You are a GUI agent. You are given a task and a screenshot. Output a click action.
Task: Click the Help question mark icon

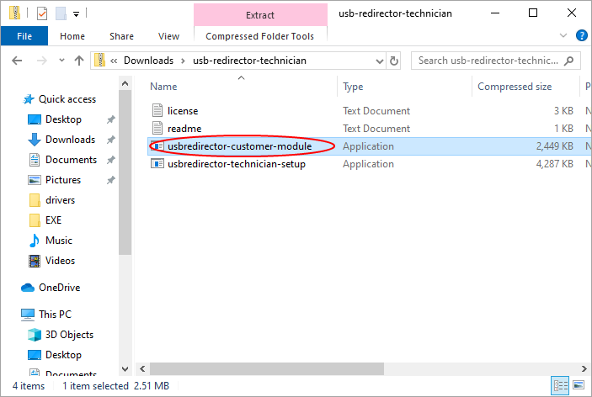[x=581, y=36]
